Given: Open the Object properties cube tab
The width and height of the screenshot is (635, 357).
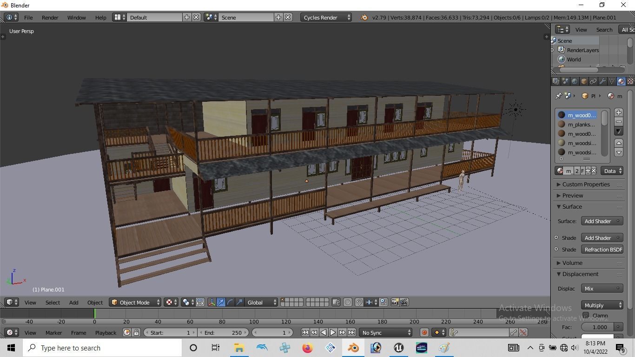Looking at the screenshot, I should click(584, 81).
